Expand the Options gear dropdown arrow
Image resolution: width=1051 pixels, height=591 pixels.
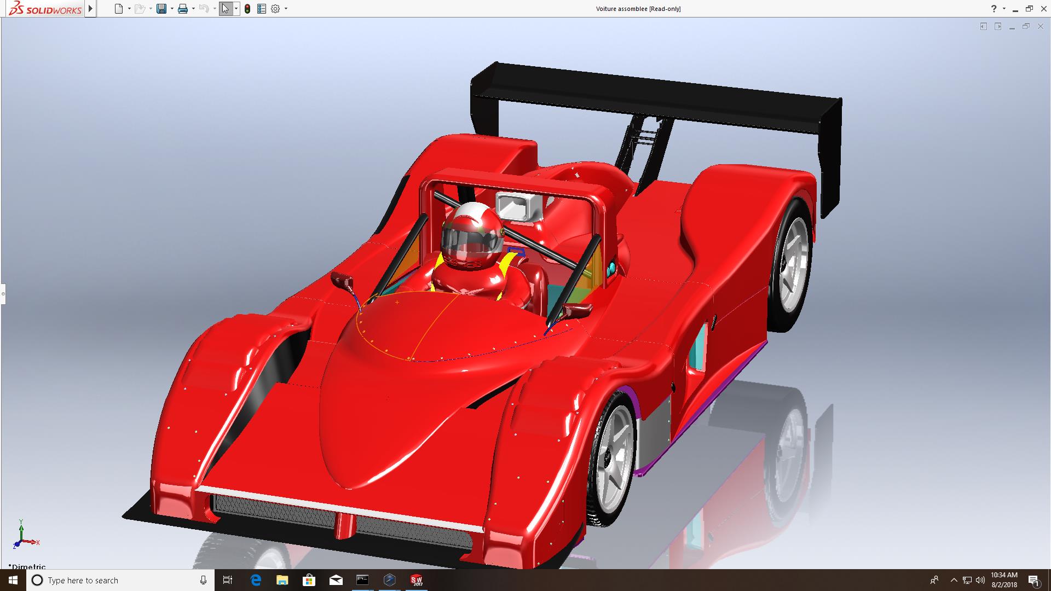coord(286,9)
